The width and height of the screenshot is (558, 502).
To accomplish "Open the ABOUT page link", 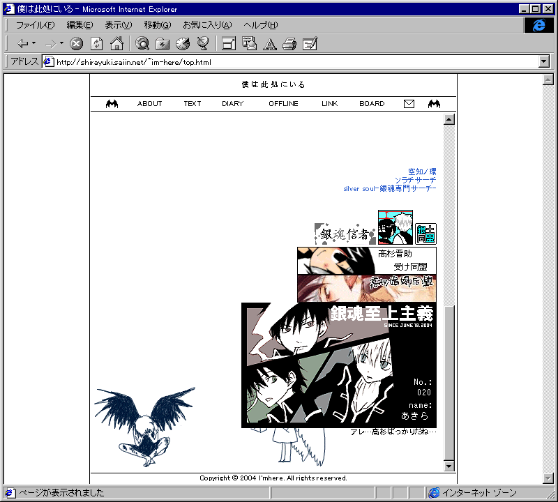I will click(x=149, y=103).
